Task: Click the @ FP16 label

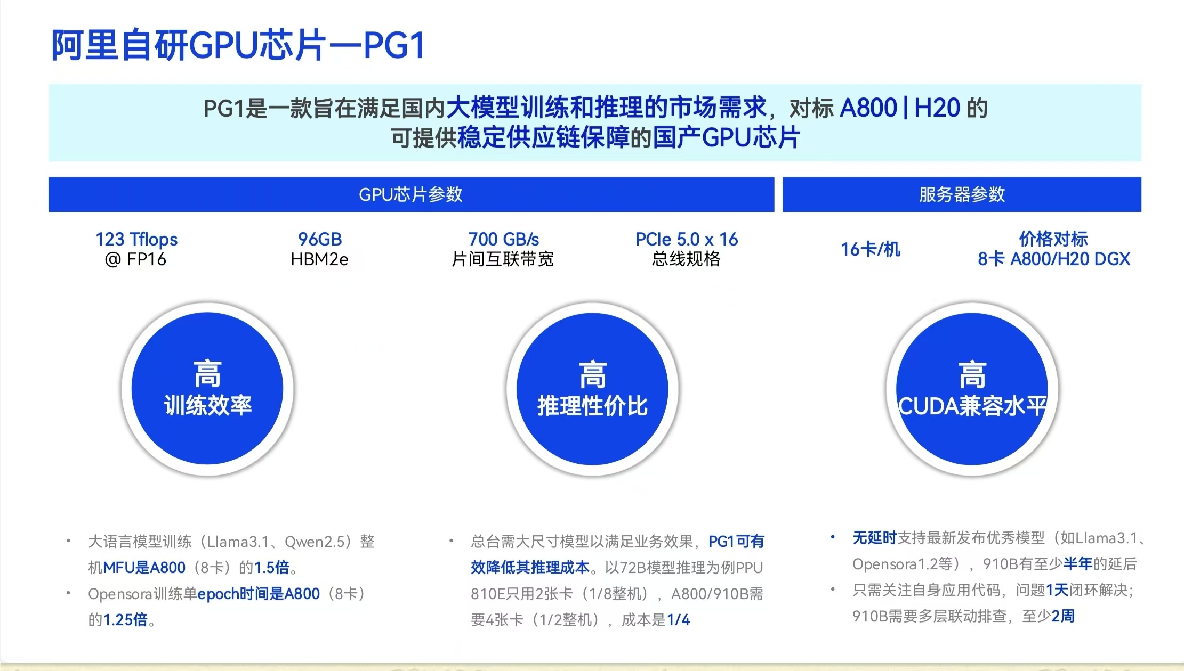Action: click(x=135, y=259)
